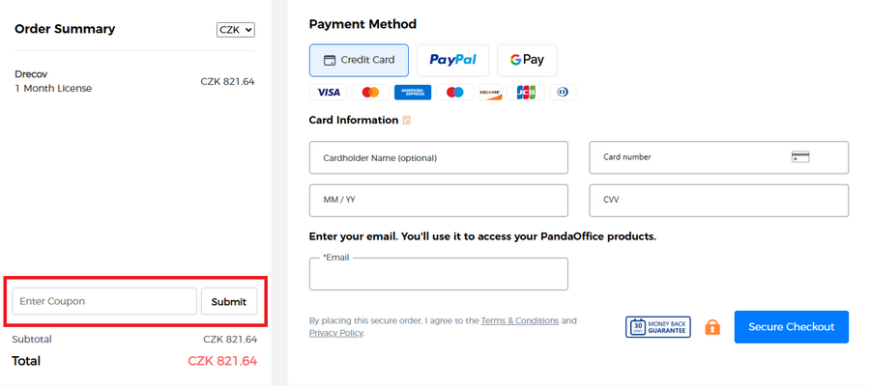
Task: Click the JCB card logo
Action: pyautogui.click(x=525, y=93)
